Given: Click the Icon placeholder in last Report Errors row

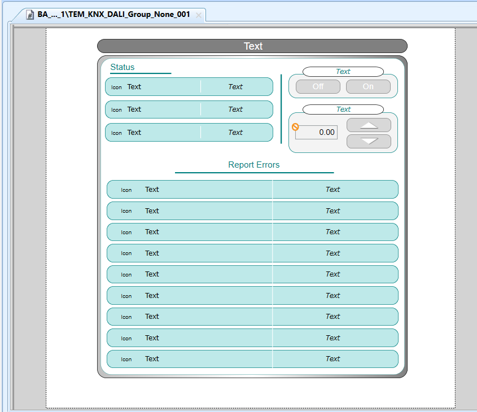Looking at the screenshot, I should (x=126, y=360).
